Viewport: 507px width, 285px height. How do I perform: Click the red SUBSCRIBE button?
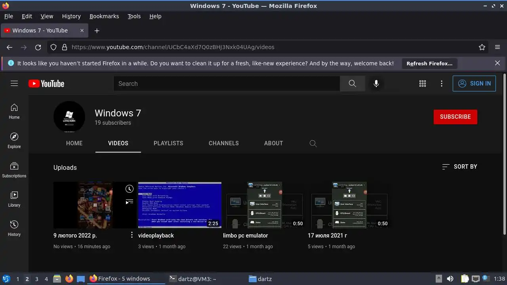[x=456, y=117]
